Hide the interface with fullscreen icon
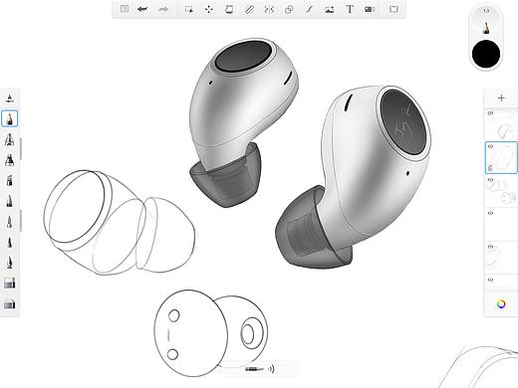This screenshot has height=388, width=518. coord(393,9)
